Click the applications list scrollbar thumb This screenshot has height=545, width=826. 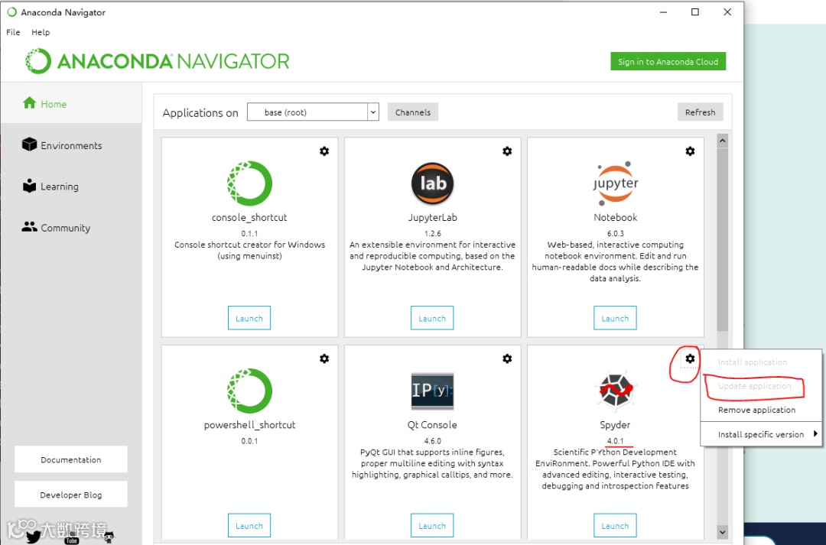tap(722, 239)
